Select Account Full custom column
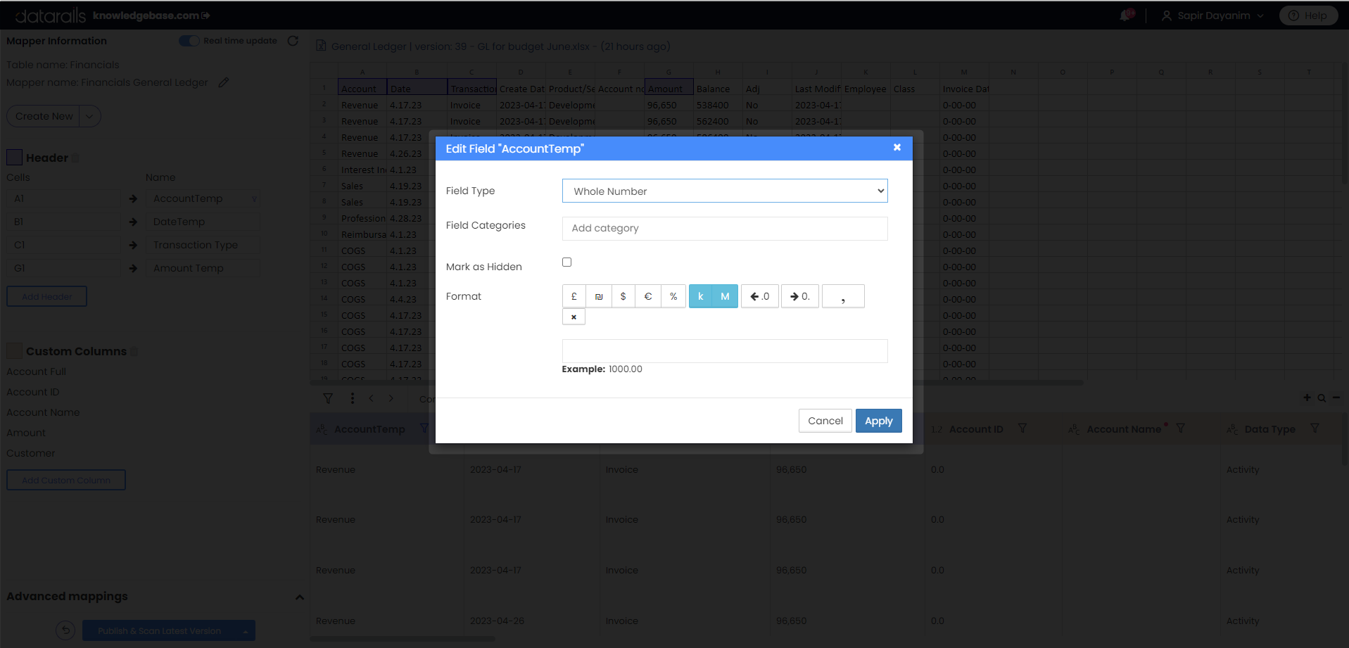 pyautogui.click(x=36, y=371)
